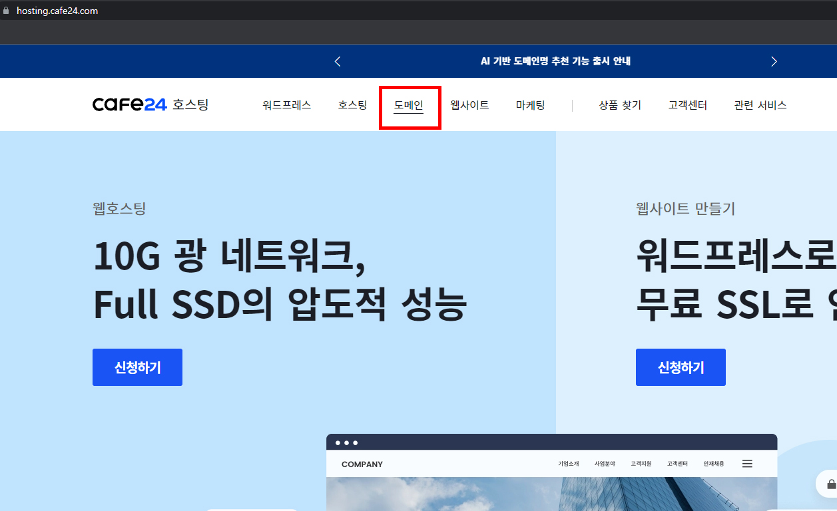Click the COMPANY logo text in preview

[362, 464]
